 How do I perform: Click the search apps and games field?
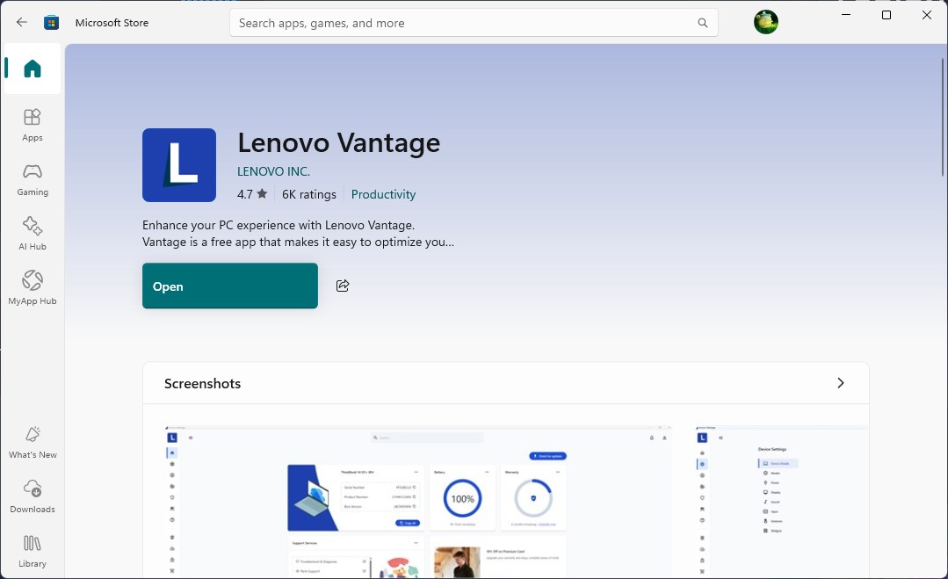pyautogui.click(x=474, y=23)
